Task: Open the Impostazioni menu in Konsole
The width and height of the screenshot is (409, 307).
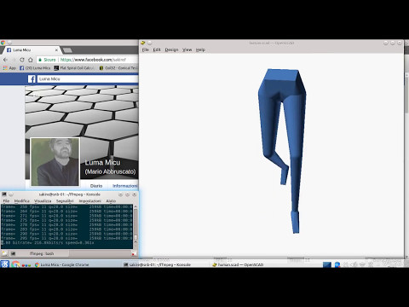Action: [x=89, y=201]
